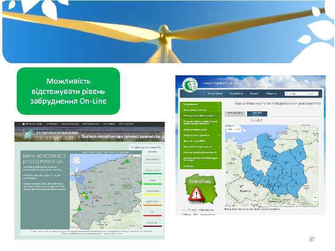Click the Zachodniopomorskie banner title

pyautogui.click(x=57, y=133)
